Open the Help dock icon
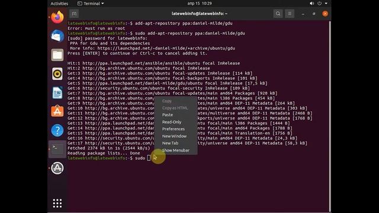 point(57,130)
